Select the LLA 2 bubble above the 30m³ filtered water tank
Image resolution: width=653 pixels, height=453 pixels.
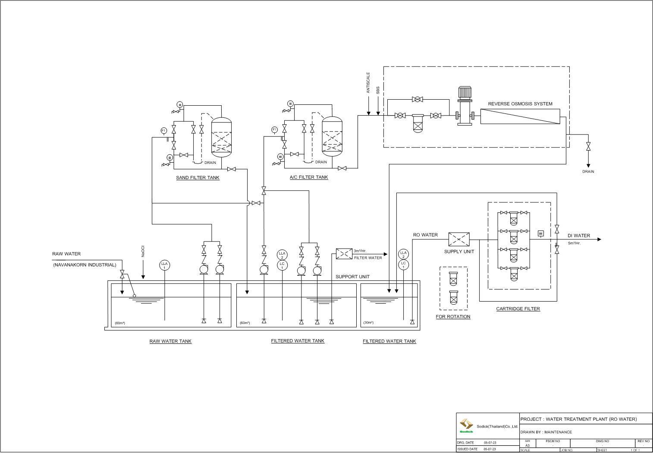tap(404, 255)
